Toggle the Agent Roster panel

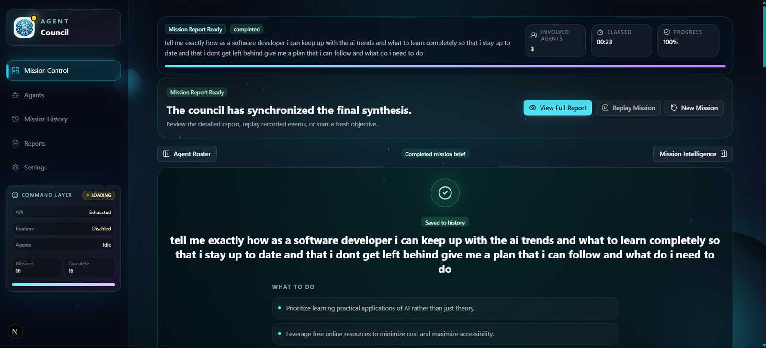pyautogui.click(x=187, y=154)
